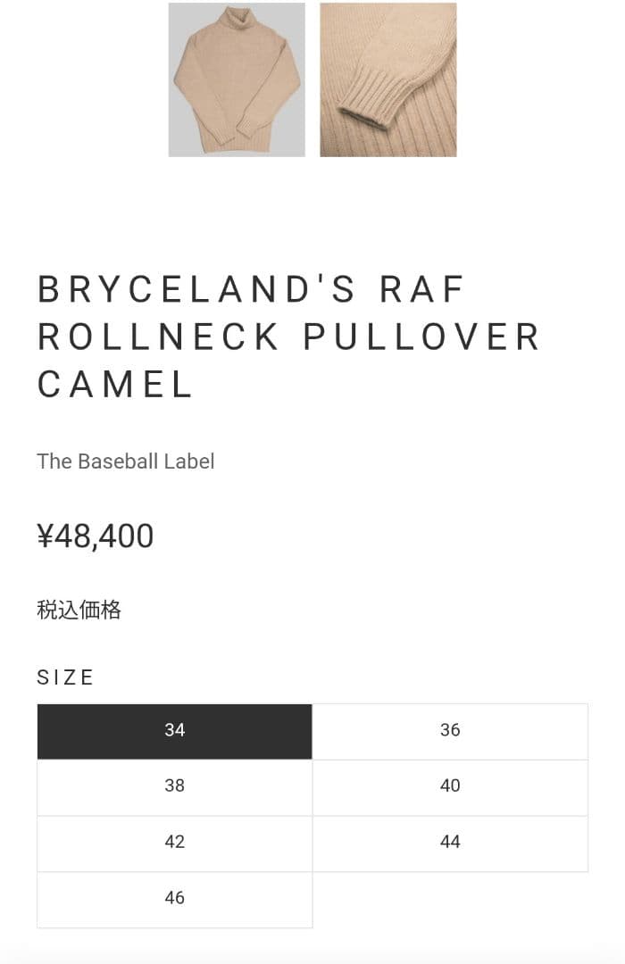Open The Baseball Label vendor link

[125, 461]
